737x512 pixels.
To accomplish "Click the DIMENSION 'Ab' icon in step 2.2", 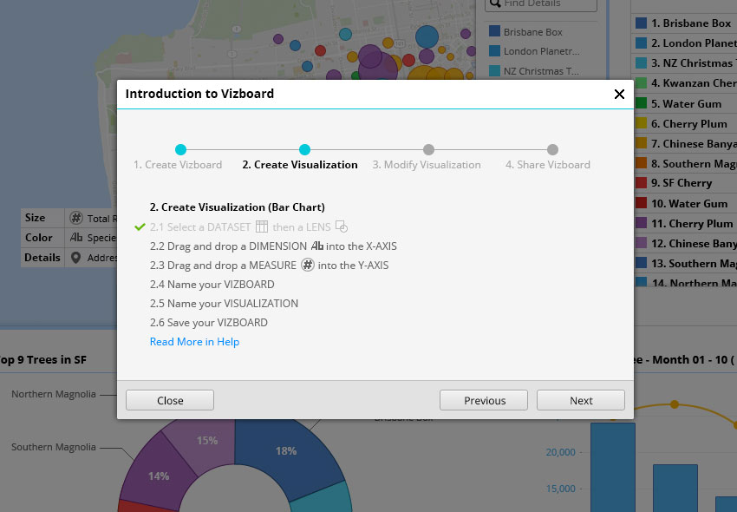I will point(317,246).
